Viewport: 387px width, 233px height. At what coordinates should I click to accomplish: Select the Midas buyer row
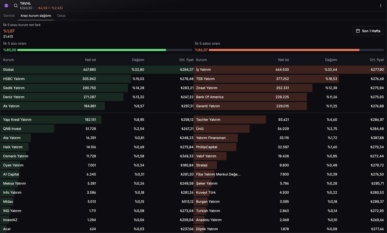(97, 202)
